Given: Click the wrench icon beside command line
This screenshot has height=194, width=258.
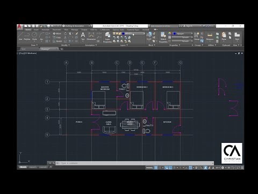Looking at the screenshot, I should 54,163.
